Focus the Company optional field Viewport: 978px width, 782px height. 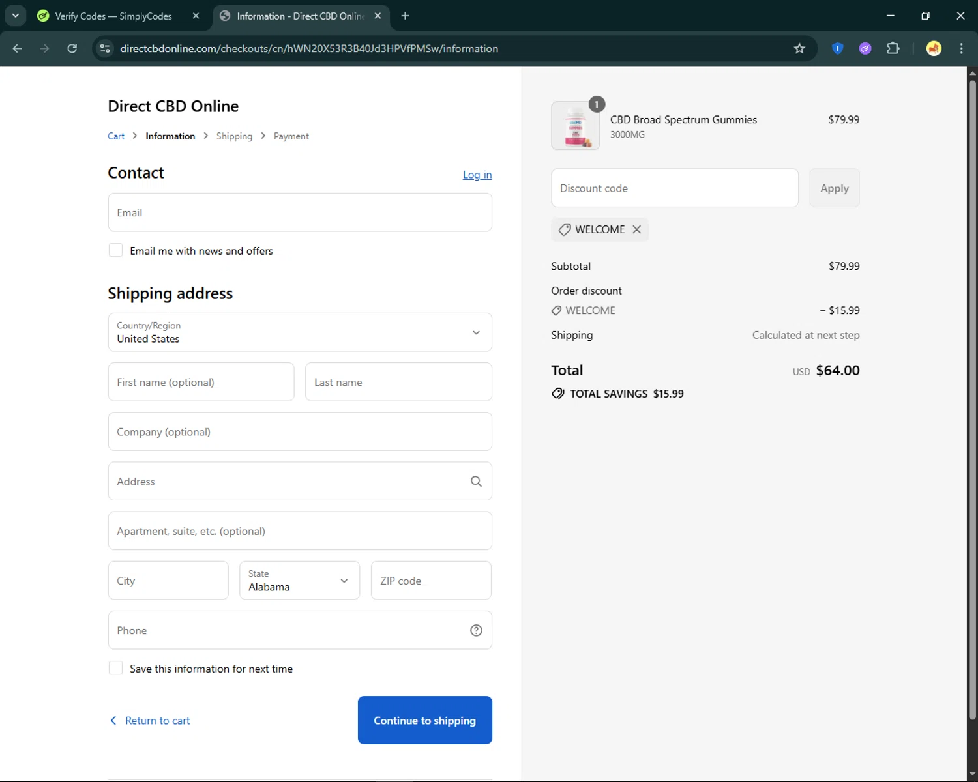(x=300, y=431)
